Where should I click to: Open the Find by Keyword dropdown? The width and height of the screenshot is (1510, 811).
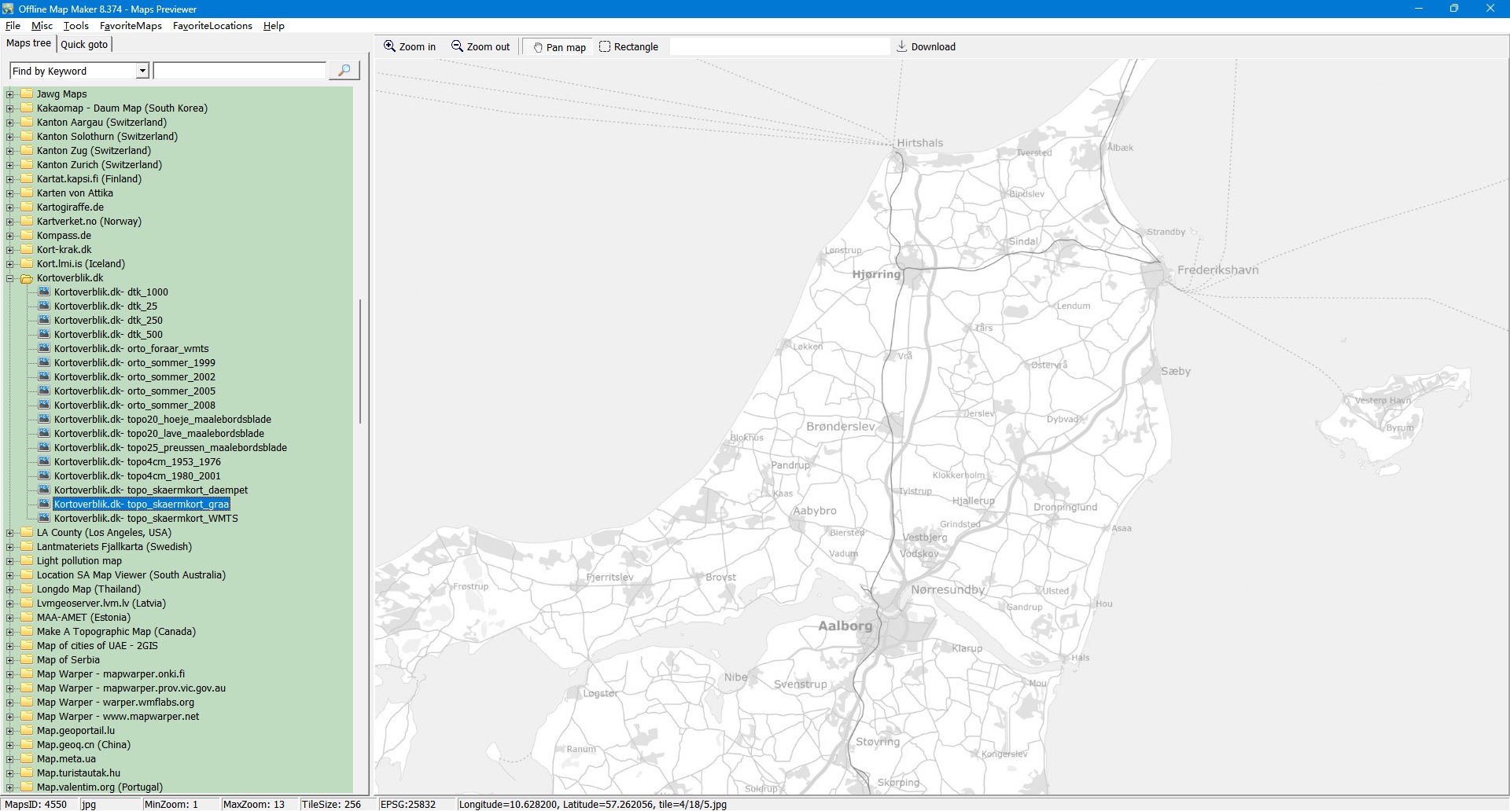tap(142, 71)
